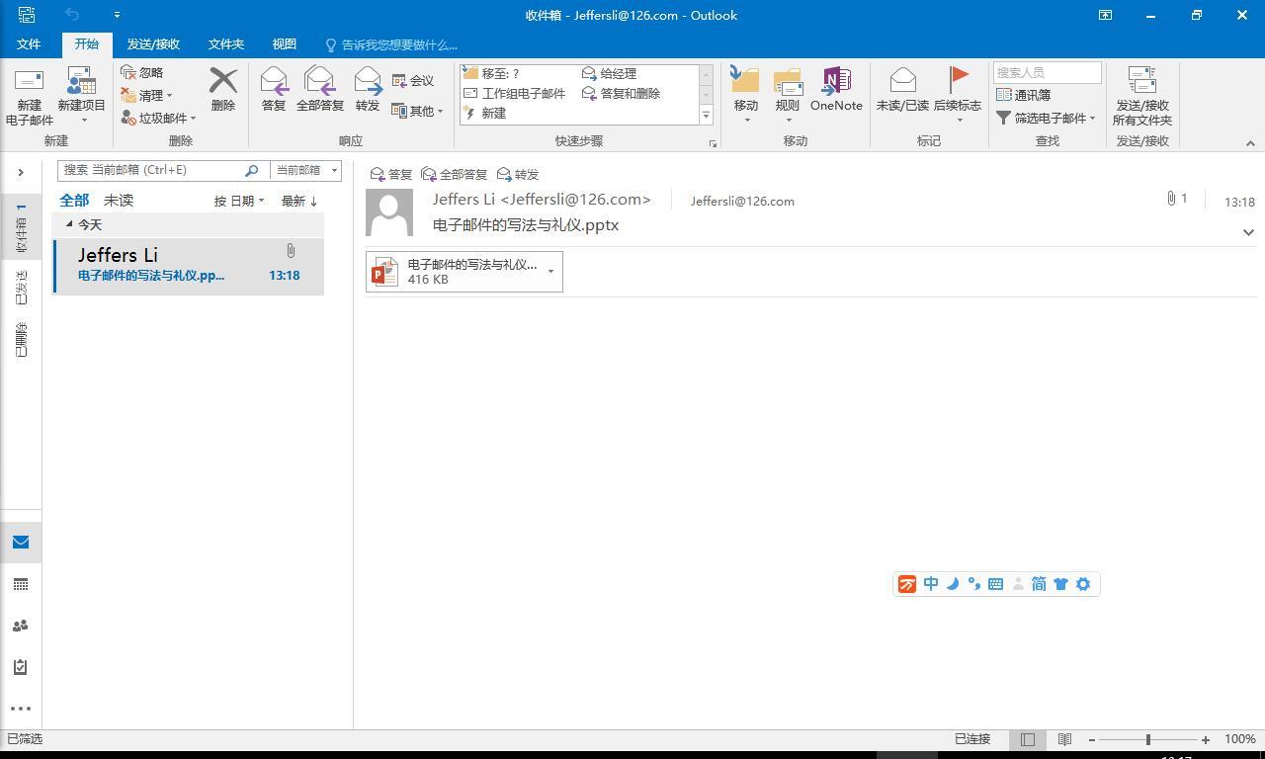
Task: Open more navigation options (three dots)
Action: 21,709
